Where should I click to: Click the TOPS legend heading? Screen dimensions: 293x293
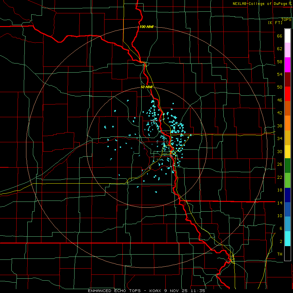[286, 20]
